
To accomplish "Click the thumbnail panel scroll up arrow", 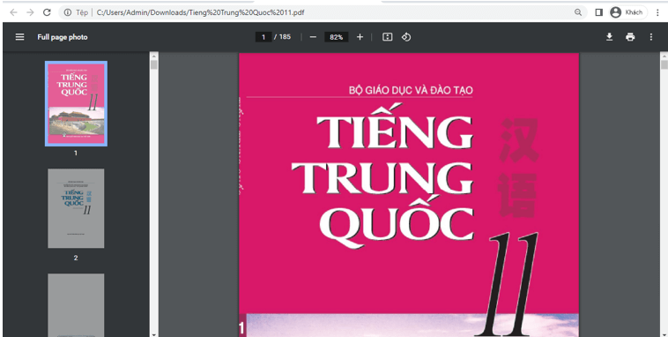I will click(x=154, y=56).
